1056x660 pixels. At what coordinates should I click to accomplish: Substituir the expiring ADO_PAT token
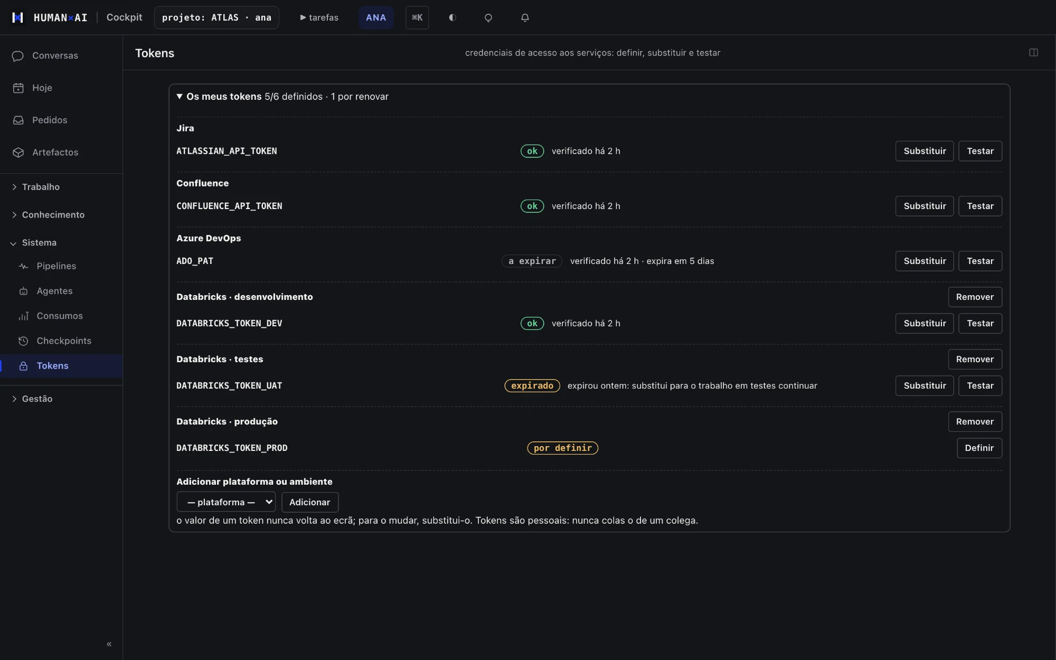(925, 261)
